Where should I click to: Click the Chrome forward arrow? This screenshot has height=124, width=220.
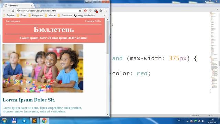click(9, 11)
